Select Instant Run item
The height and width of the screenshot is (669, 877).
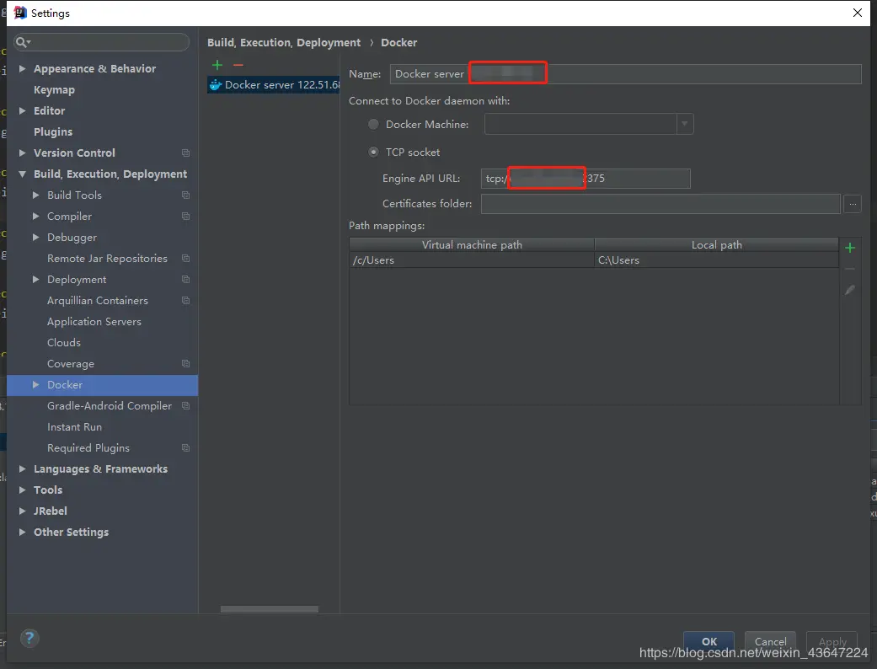[x=74, y=427]
